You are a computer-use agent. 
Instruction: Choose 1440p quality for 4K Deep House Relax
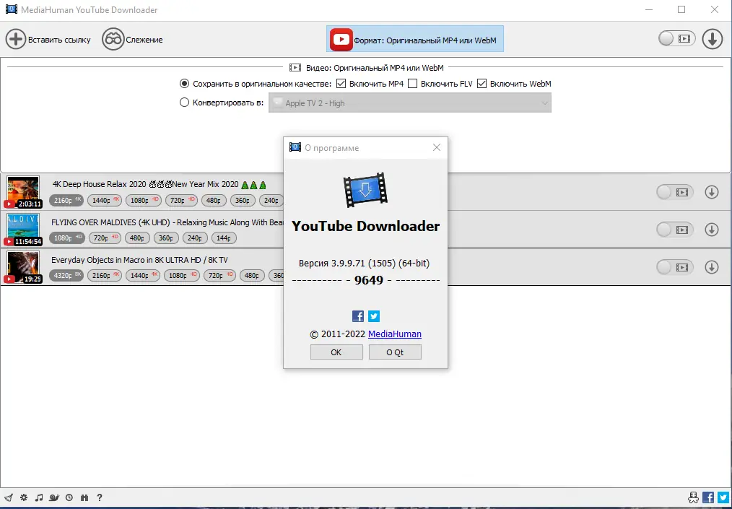pos(105,200)
